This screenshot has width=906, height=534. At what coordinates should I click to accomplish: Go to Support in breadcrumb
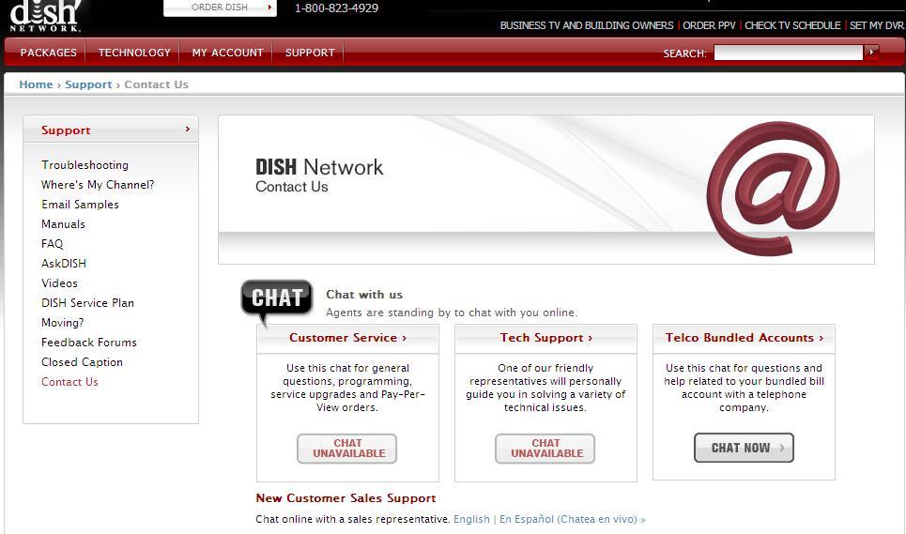coord(88,84)
